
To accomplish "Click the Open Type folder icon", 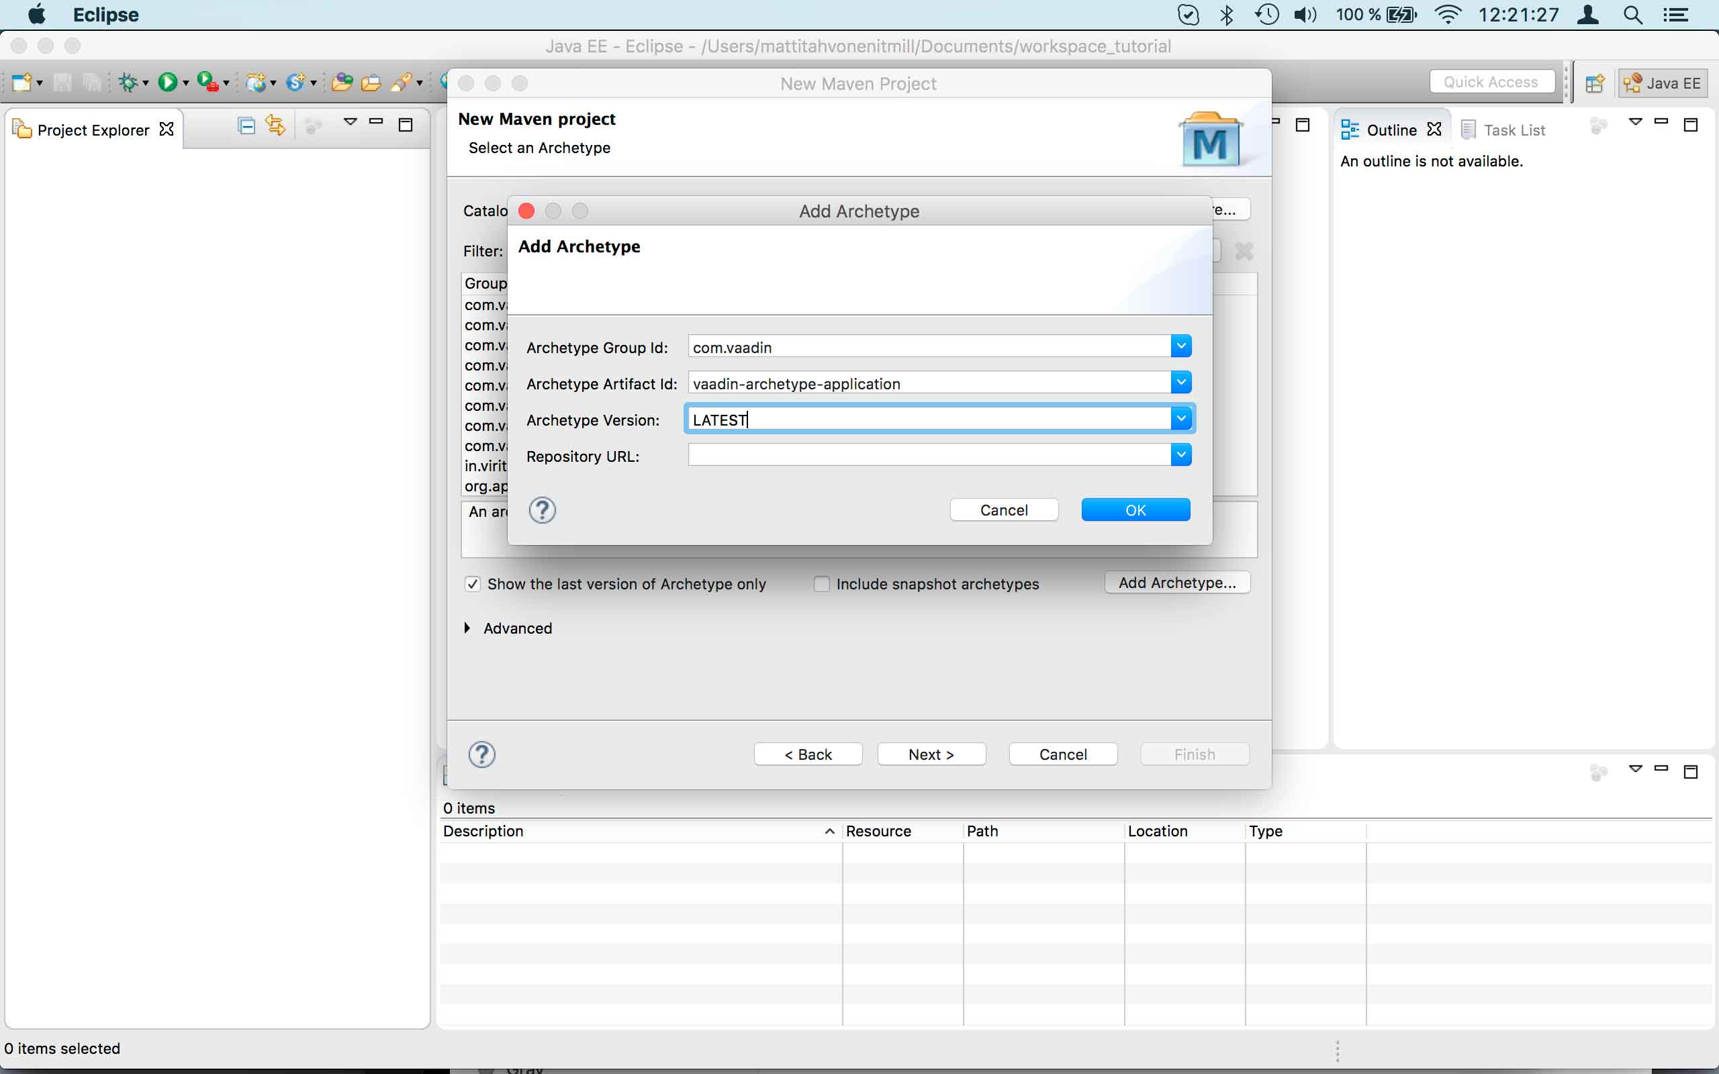I will (342, 83).
